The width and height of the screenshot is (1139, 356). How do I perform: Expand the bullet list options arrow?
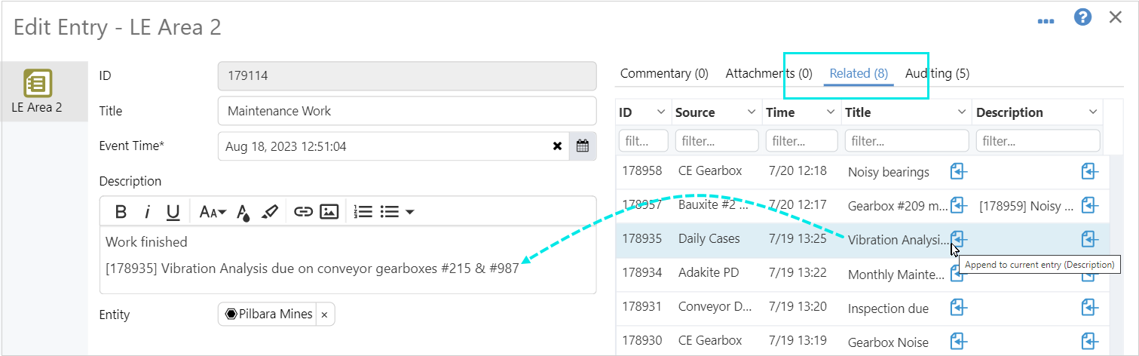coord(409,212)
